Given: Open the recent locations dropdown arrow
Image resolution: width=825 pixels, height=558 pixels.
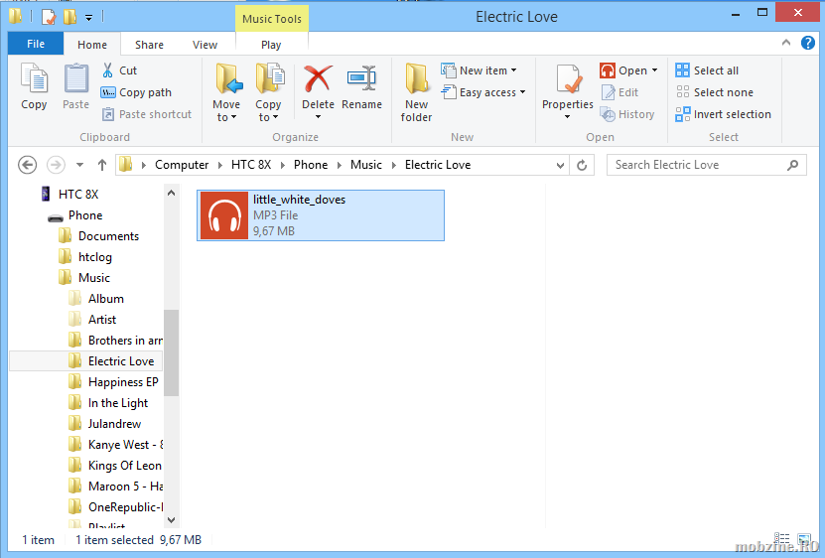Looking at the screenshot, I should (79, 165).
